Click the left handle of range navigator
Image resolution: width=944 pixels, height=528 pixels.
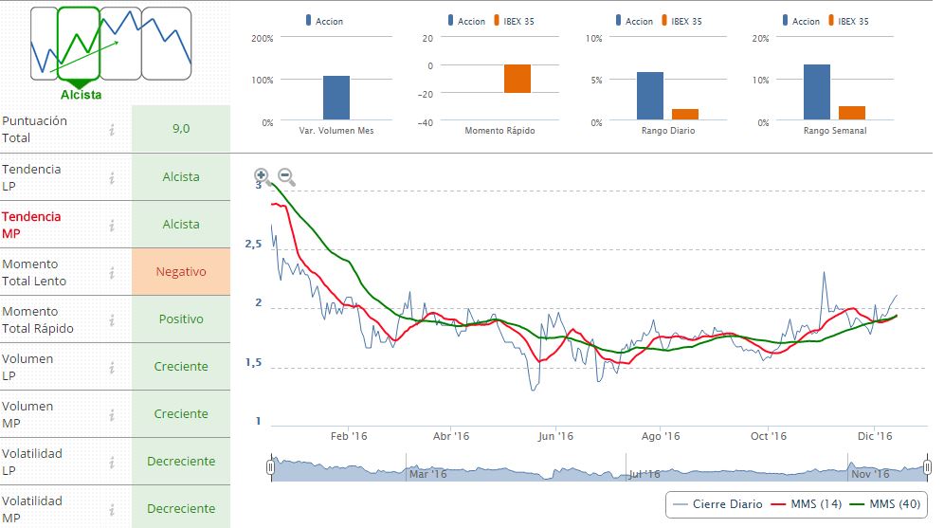coord(271,467)
